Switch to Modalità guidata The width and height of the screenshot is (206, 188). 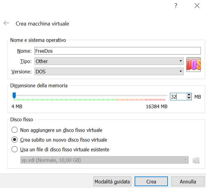point(112,182)
